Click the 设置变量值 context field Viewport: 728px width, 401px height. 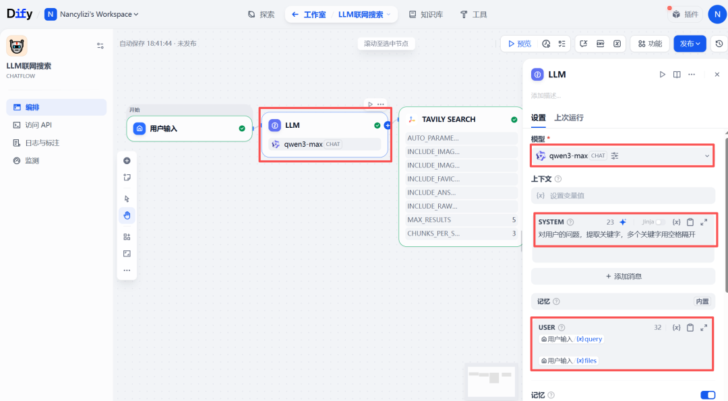pos(623,196)
